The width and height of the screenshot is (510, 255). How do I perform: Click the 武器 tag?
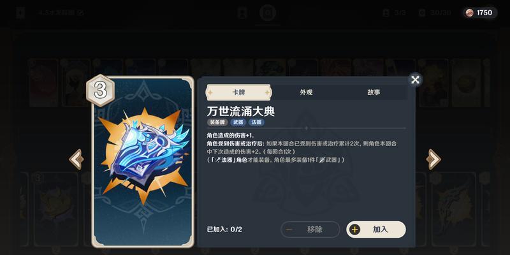coord(238,122)
